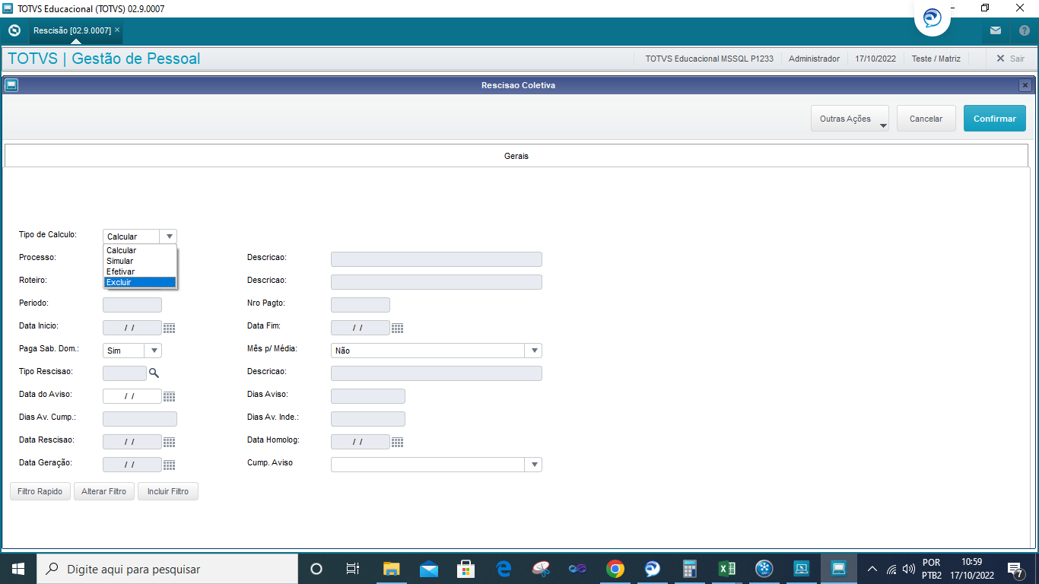Image resolution: width=1039 pixels, height=584 pixels.
Task: Open the calendar picker for Data Inicio
Action: 169,328
